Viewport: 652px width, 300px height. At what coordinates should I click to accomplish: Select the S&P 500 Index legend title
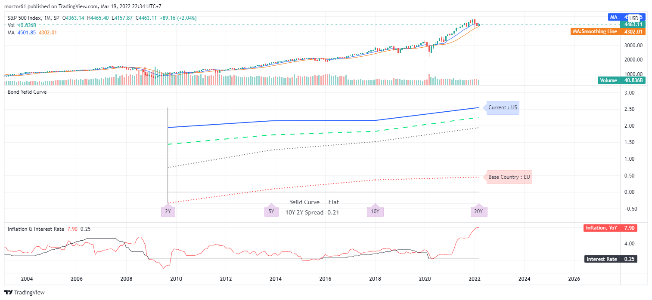(34, 18)
